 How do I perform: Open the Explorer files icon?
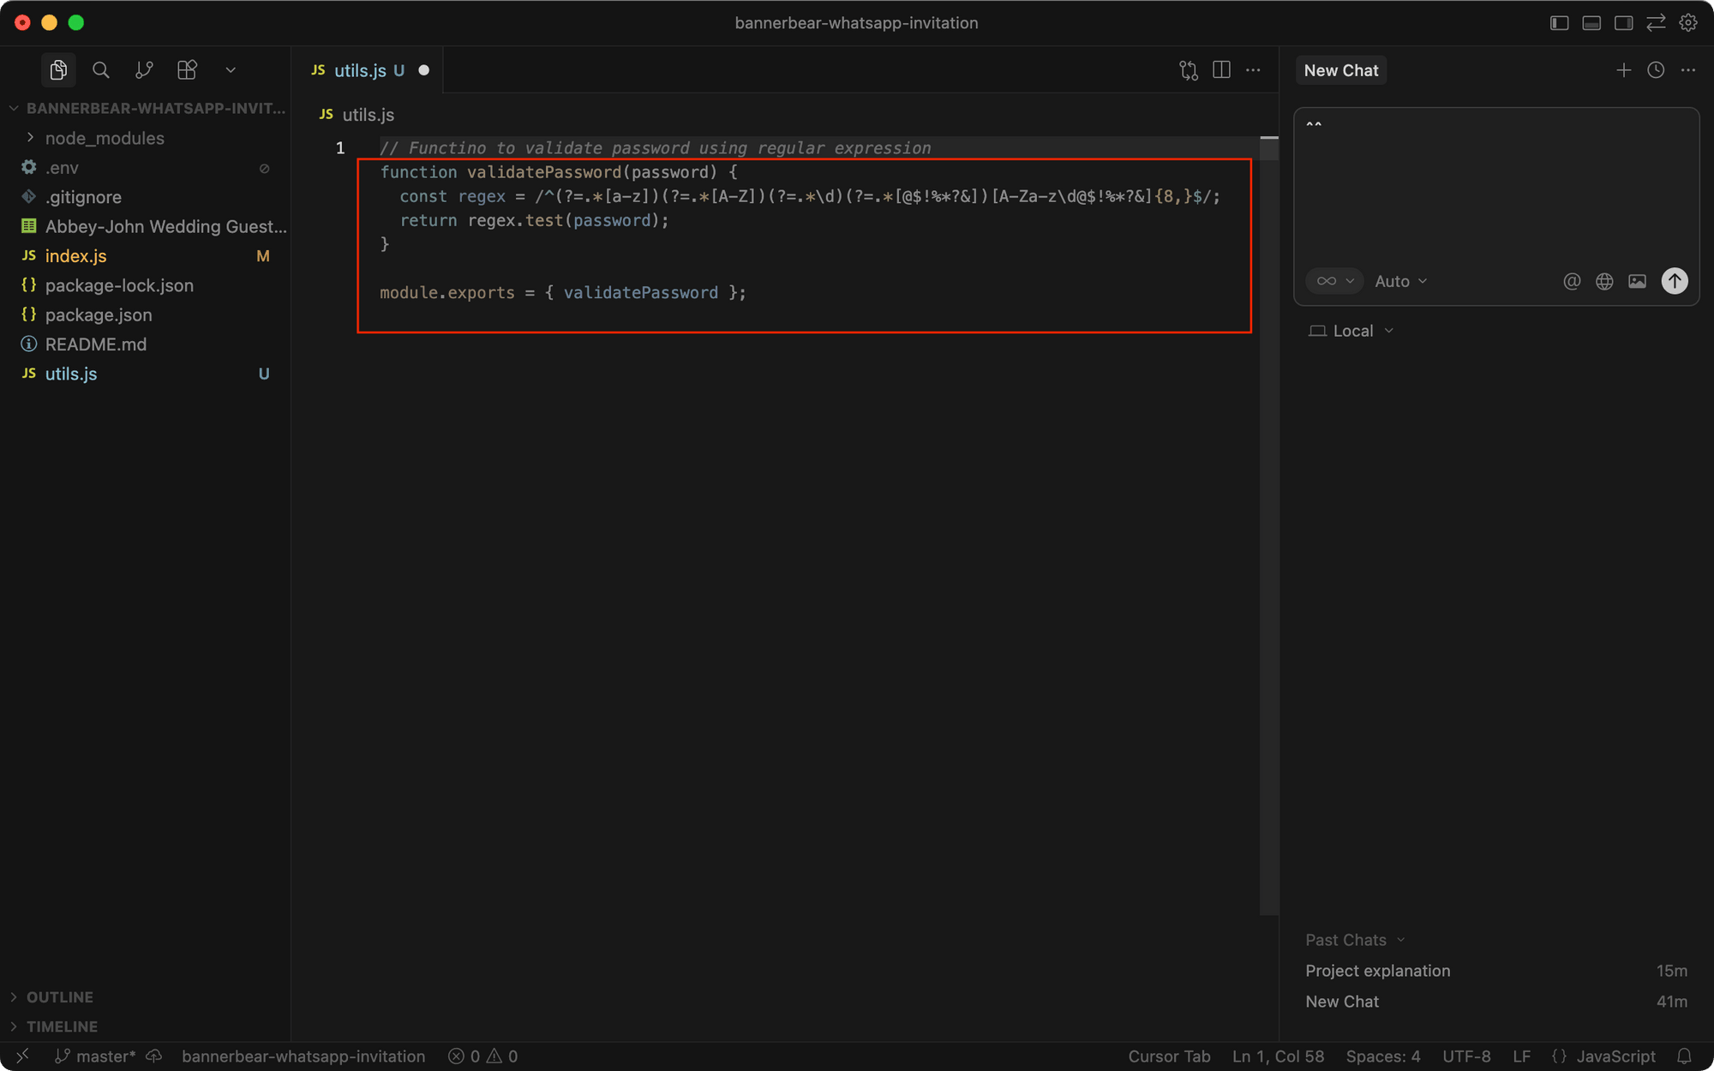tap(58, 69)
